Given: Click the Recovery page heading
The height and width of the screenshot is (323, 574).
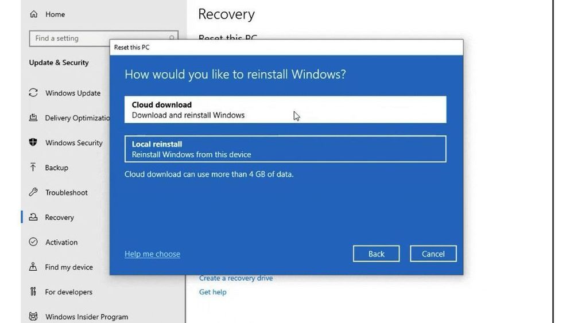Looking at the screenshot, I should pos(226,14).
